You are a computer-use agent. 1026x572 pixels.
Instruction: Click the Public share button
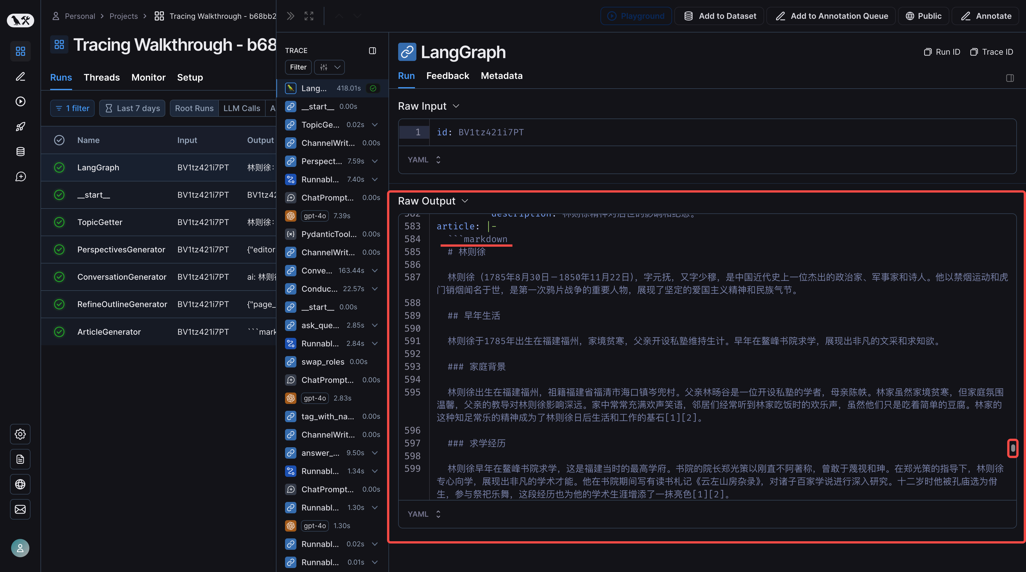(924, 16)
